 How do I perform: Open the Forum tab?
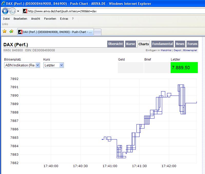tap(192, 44)
